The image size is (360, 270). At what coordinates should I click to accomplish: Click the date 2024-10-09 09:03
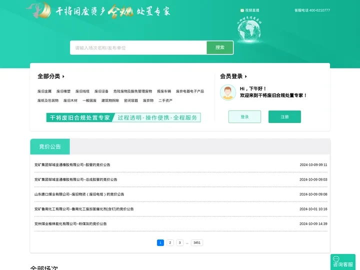pyautogui.click(x=313, y=179)
